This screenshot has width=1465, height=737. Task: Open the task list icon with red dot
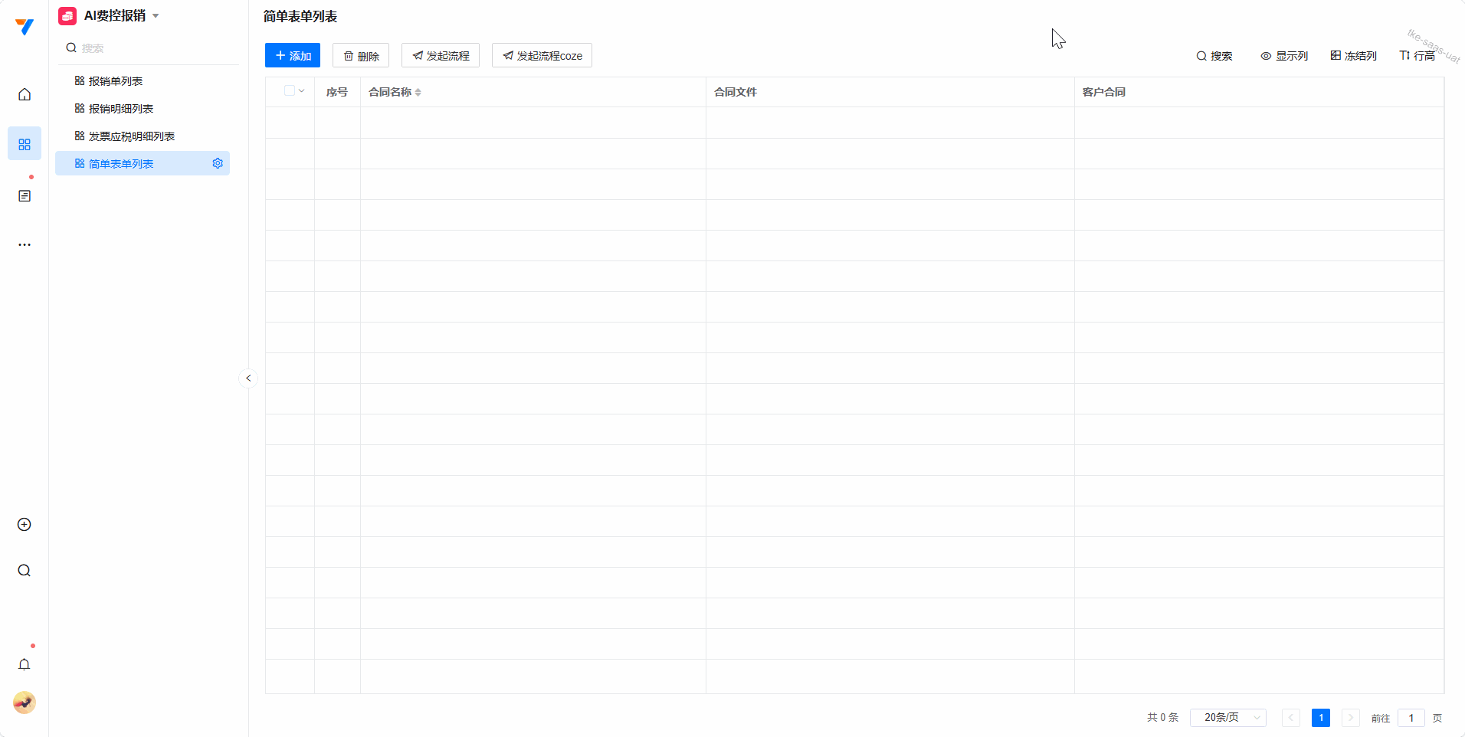(25, 196)
